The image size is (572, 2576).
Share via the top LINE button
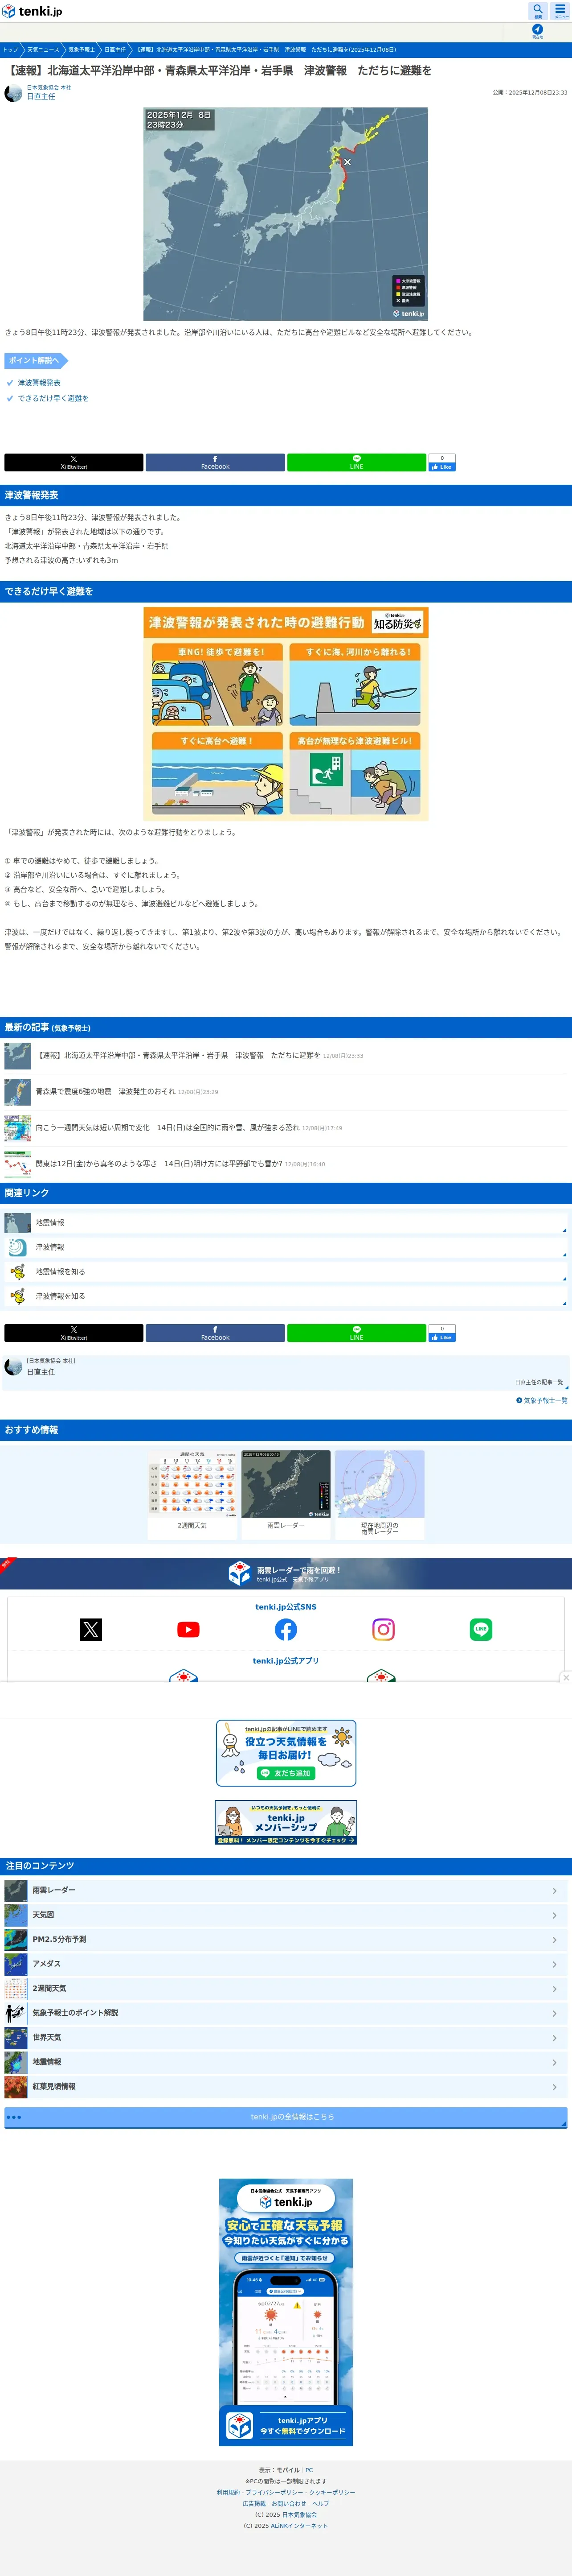pyautogui.click(x=356, y=463)
